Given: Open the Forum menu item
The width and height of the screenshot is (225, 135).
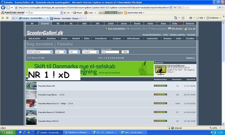Looking at the screenshot, I should click(x=64, y=38).
